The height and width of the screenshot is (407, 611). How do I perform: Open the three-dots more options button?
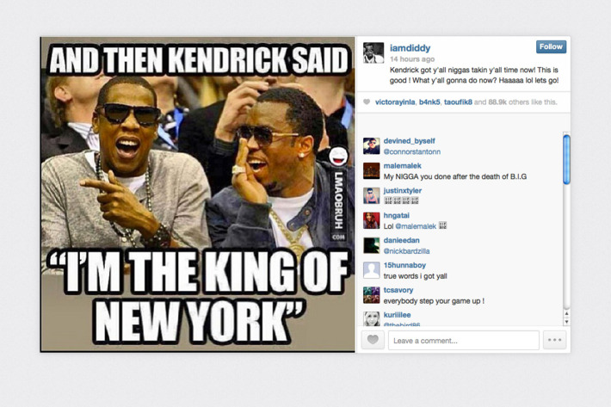pos(554,340)
